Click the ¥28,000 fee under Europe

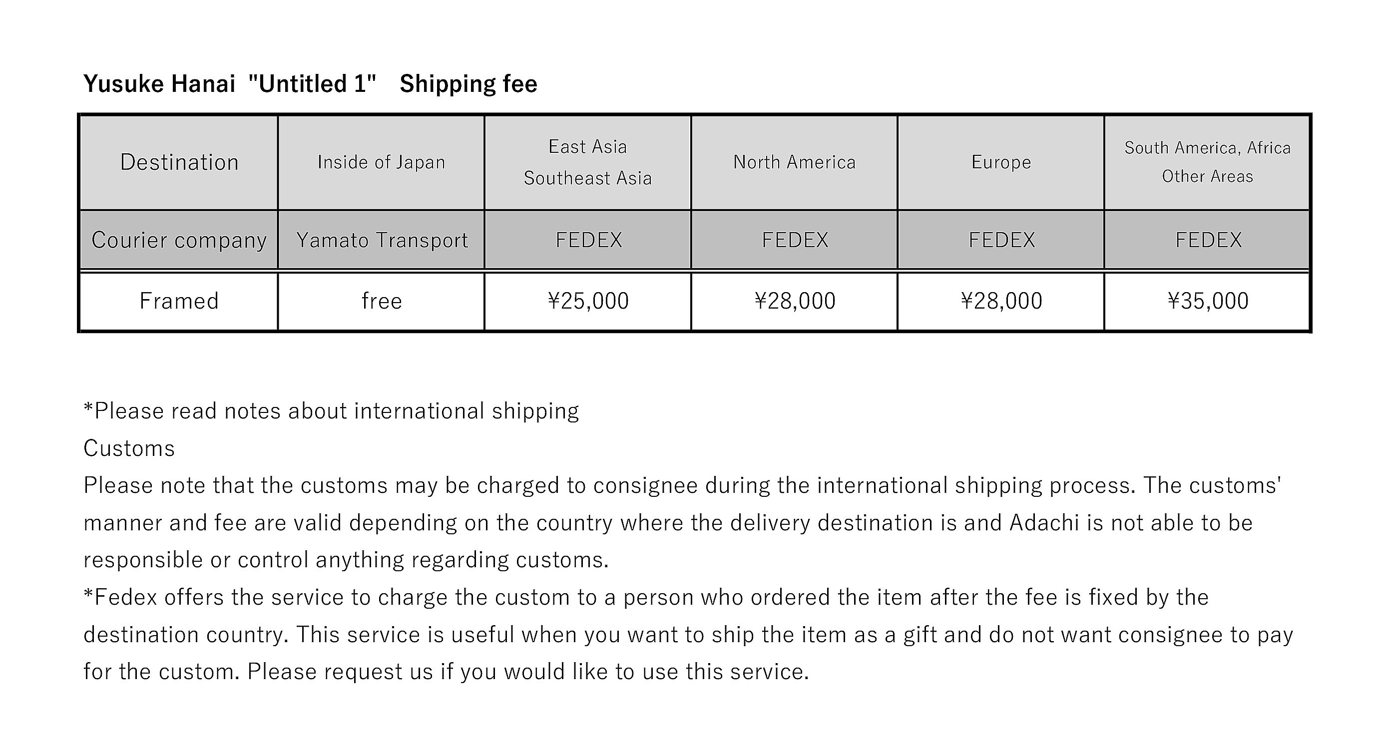pos(1000,301)
